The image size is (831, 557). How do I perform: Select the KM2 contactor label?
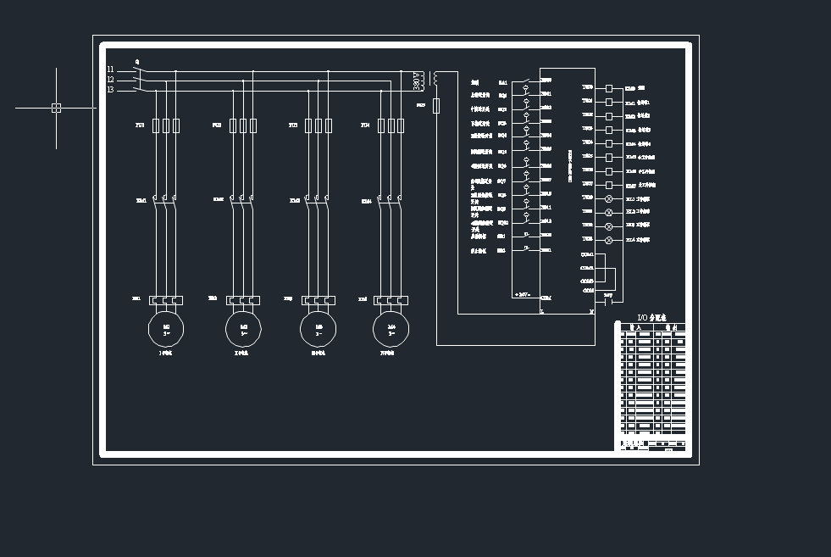coord(219,199)
